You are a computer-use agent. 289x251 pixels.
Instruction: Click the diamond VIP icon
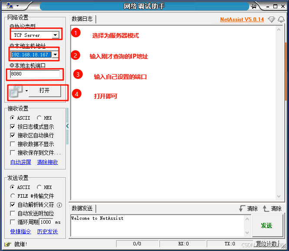(271, 19)
